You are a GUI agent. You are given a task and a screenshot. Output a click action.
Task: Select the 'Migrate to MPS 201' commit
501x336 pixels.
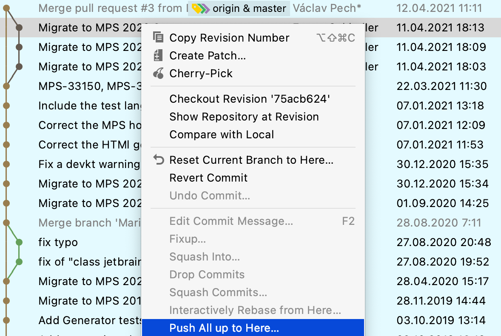[x=90, y=301]
